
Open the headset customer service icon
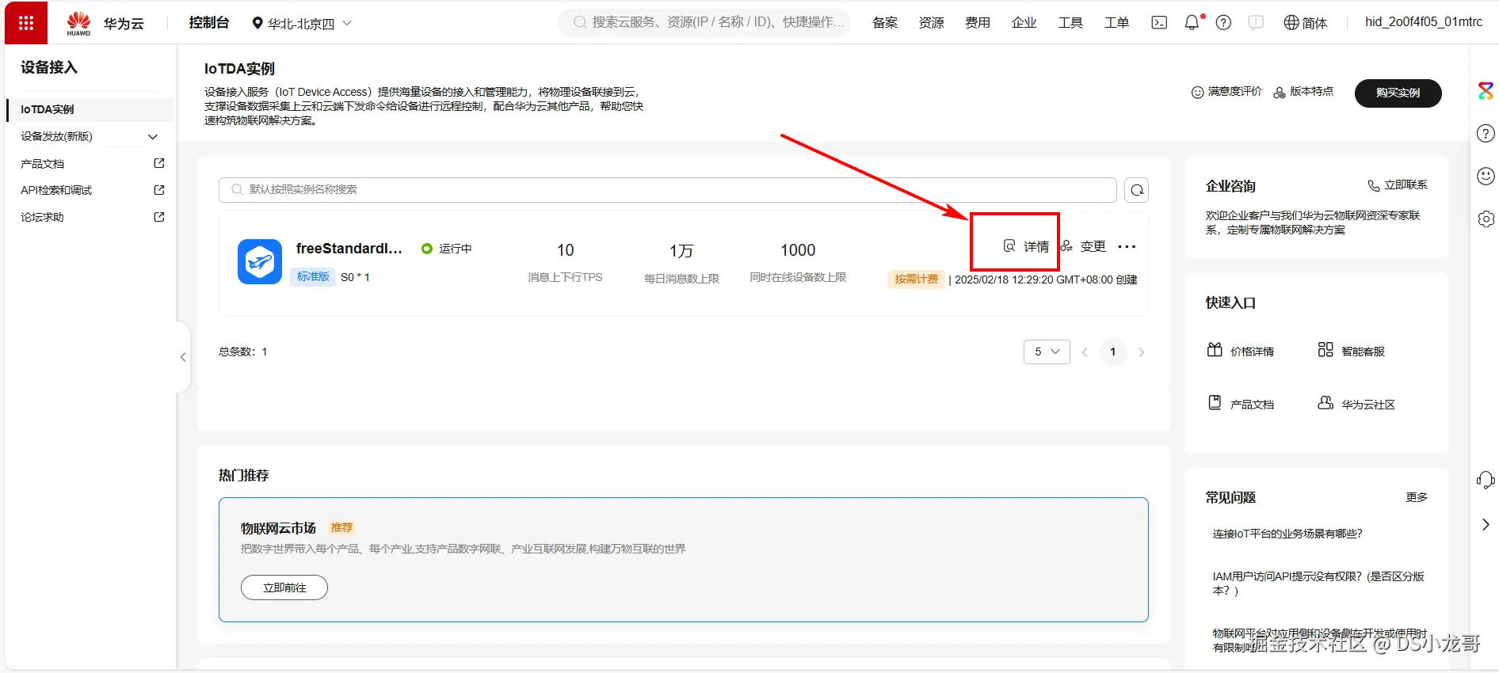click(x=1486, y=480)
